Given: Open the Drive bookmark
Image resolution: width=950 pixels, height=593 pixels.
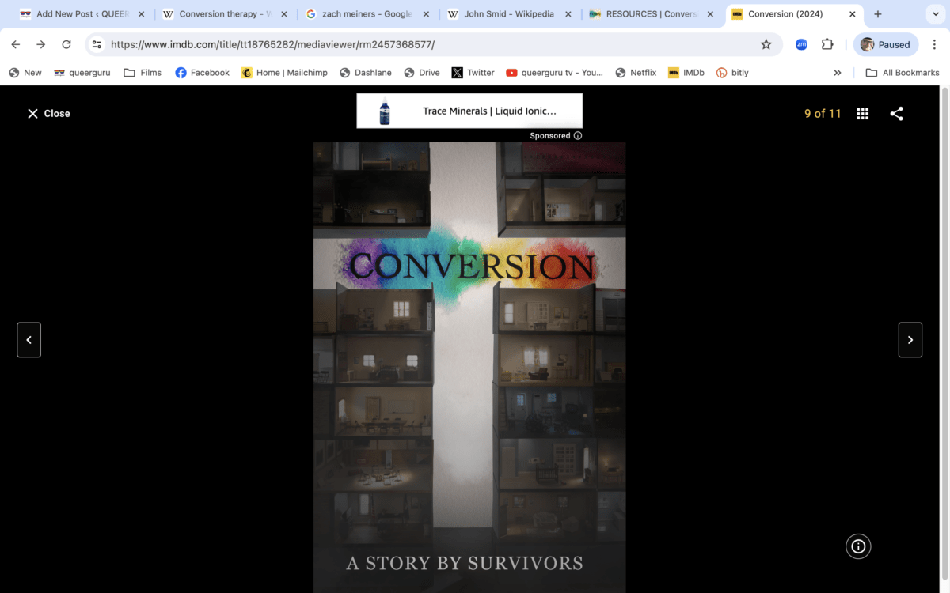Looking at the screenshot, I should [x=422, y=73].
